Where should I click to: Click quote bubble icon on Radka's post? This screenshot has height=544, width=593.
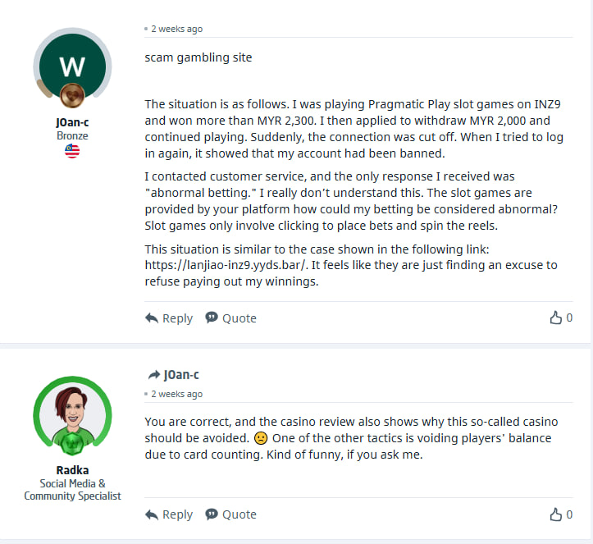pyautogui.click(x=212, y=514)
